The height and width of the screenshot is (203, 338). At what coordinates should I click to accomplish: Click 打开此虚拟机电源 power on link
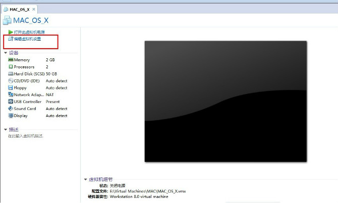point(30,32)
